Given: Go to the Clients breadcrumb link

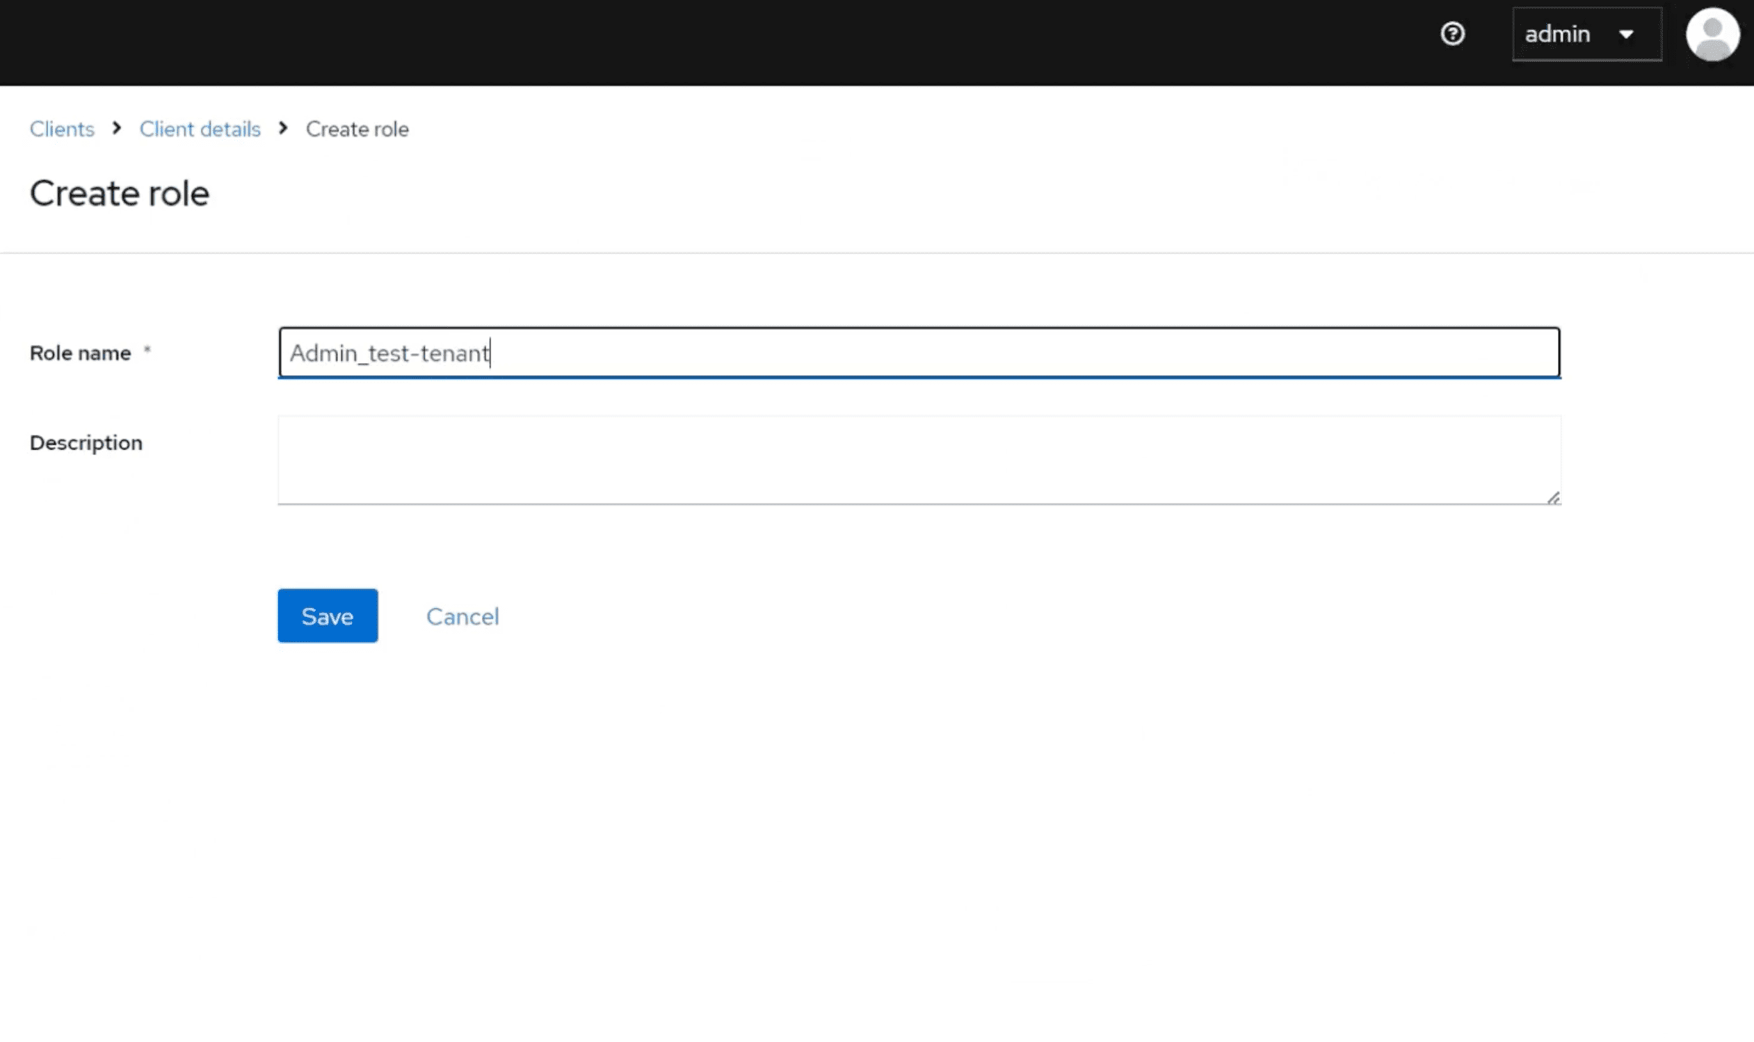Looking at the screenshot, I should tap(62, 129).
